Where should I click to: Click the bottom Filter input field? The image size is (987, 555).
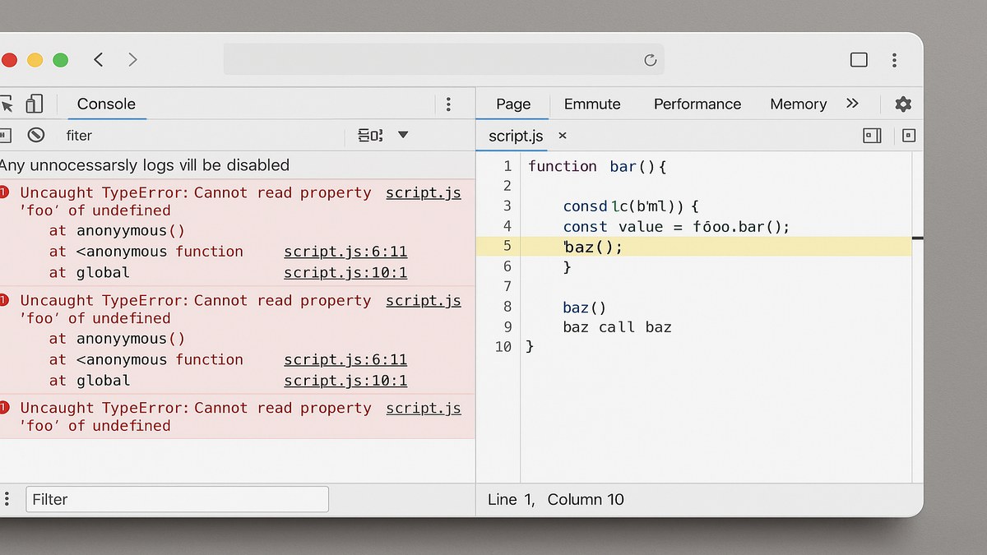176,499
